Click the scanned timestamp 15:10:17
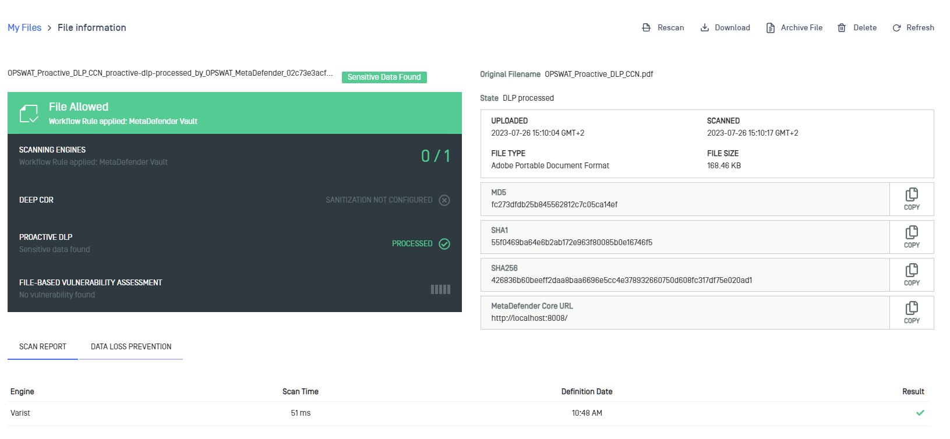This screenshot has height=439, width=950. (x=753, y=133)
